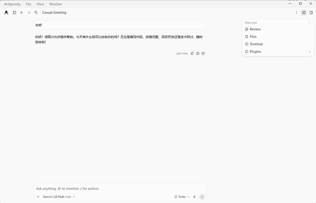Go forward with the right arrow
The image size is (316, 203).
pos(29,12)
